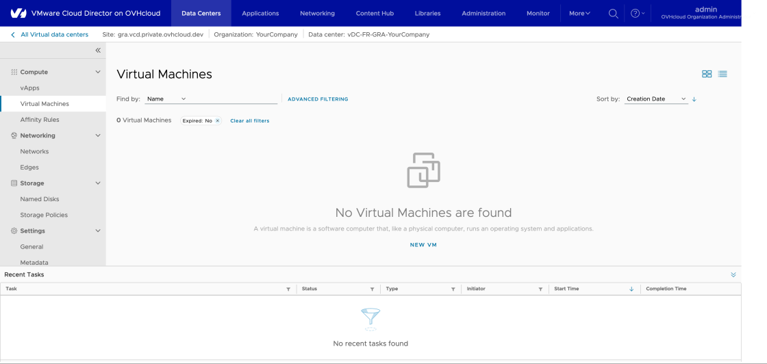Screen dimensions: 767x364
Task: Click the Find by search field
Action: click(232, 99)
